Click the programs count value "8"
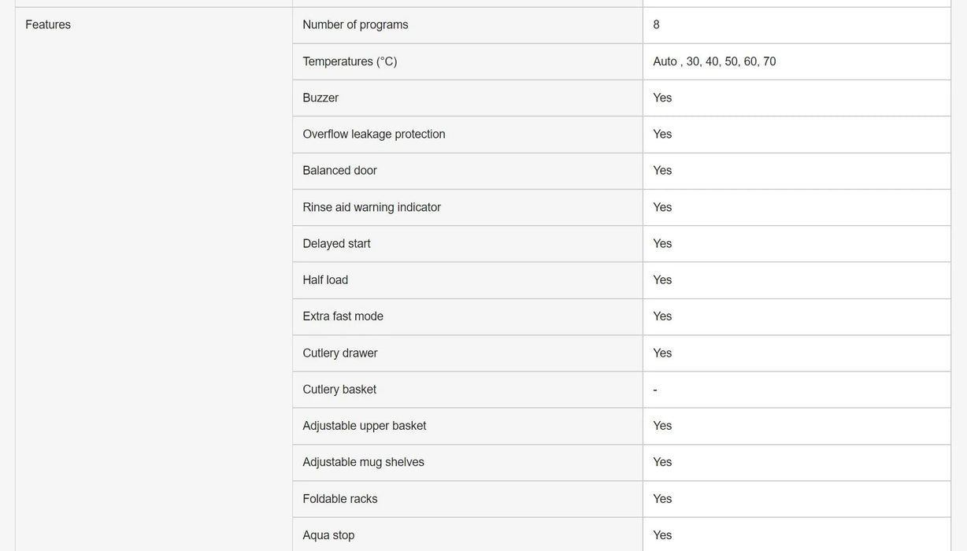 coord(657,24)
